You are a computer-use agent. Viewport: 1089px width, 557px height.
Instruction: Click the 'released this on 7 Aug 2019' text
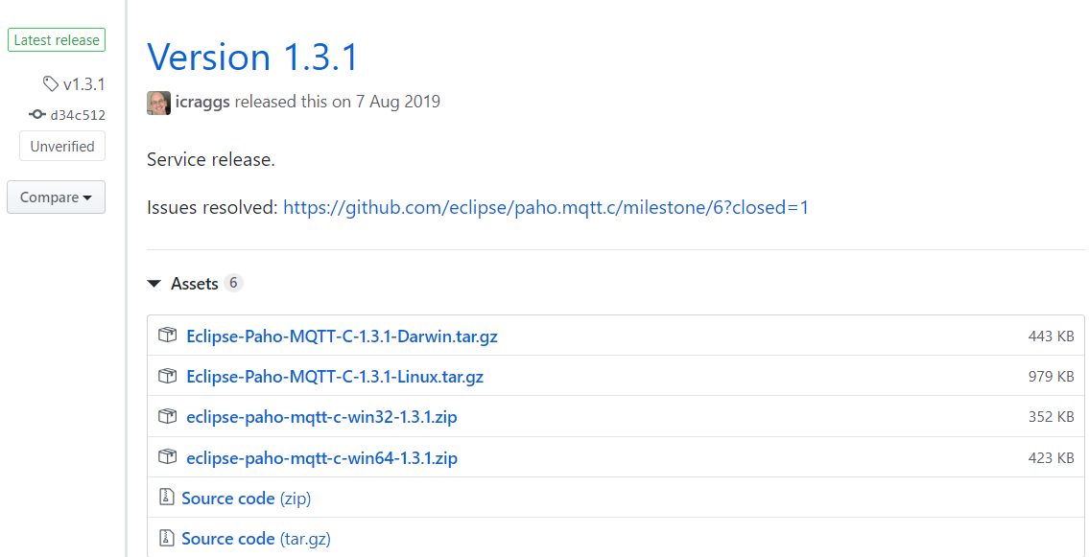point(338,102)
